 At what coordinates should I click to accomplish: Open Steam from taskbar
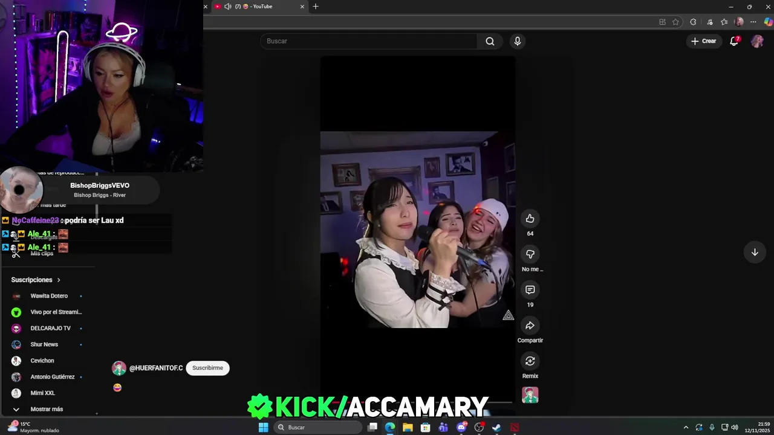pyautogui.click(x=496, y=427)
